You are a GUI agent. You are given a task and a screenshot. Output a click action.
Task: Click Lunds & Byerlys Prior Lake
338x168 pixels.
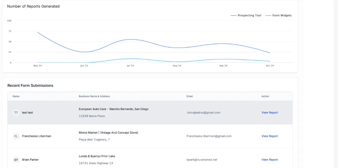tap(97, 156)
